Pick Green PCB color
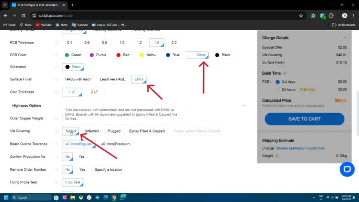The width and height of the screenshot is (359, 202). (x=73, y=55)
